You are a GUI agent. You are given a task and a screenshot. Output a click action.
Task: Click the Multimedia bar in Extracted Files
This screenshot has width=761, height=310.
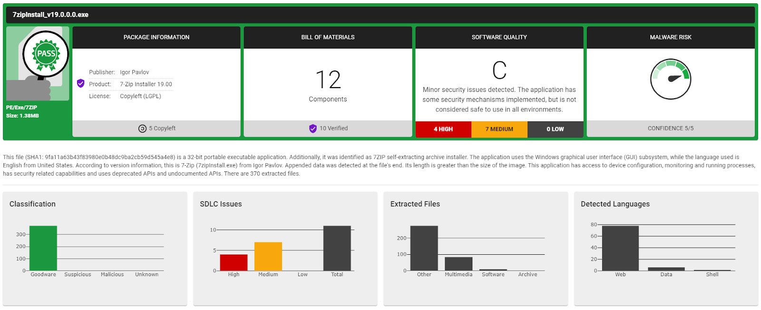coord(459,264)
